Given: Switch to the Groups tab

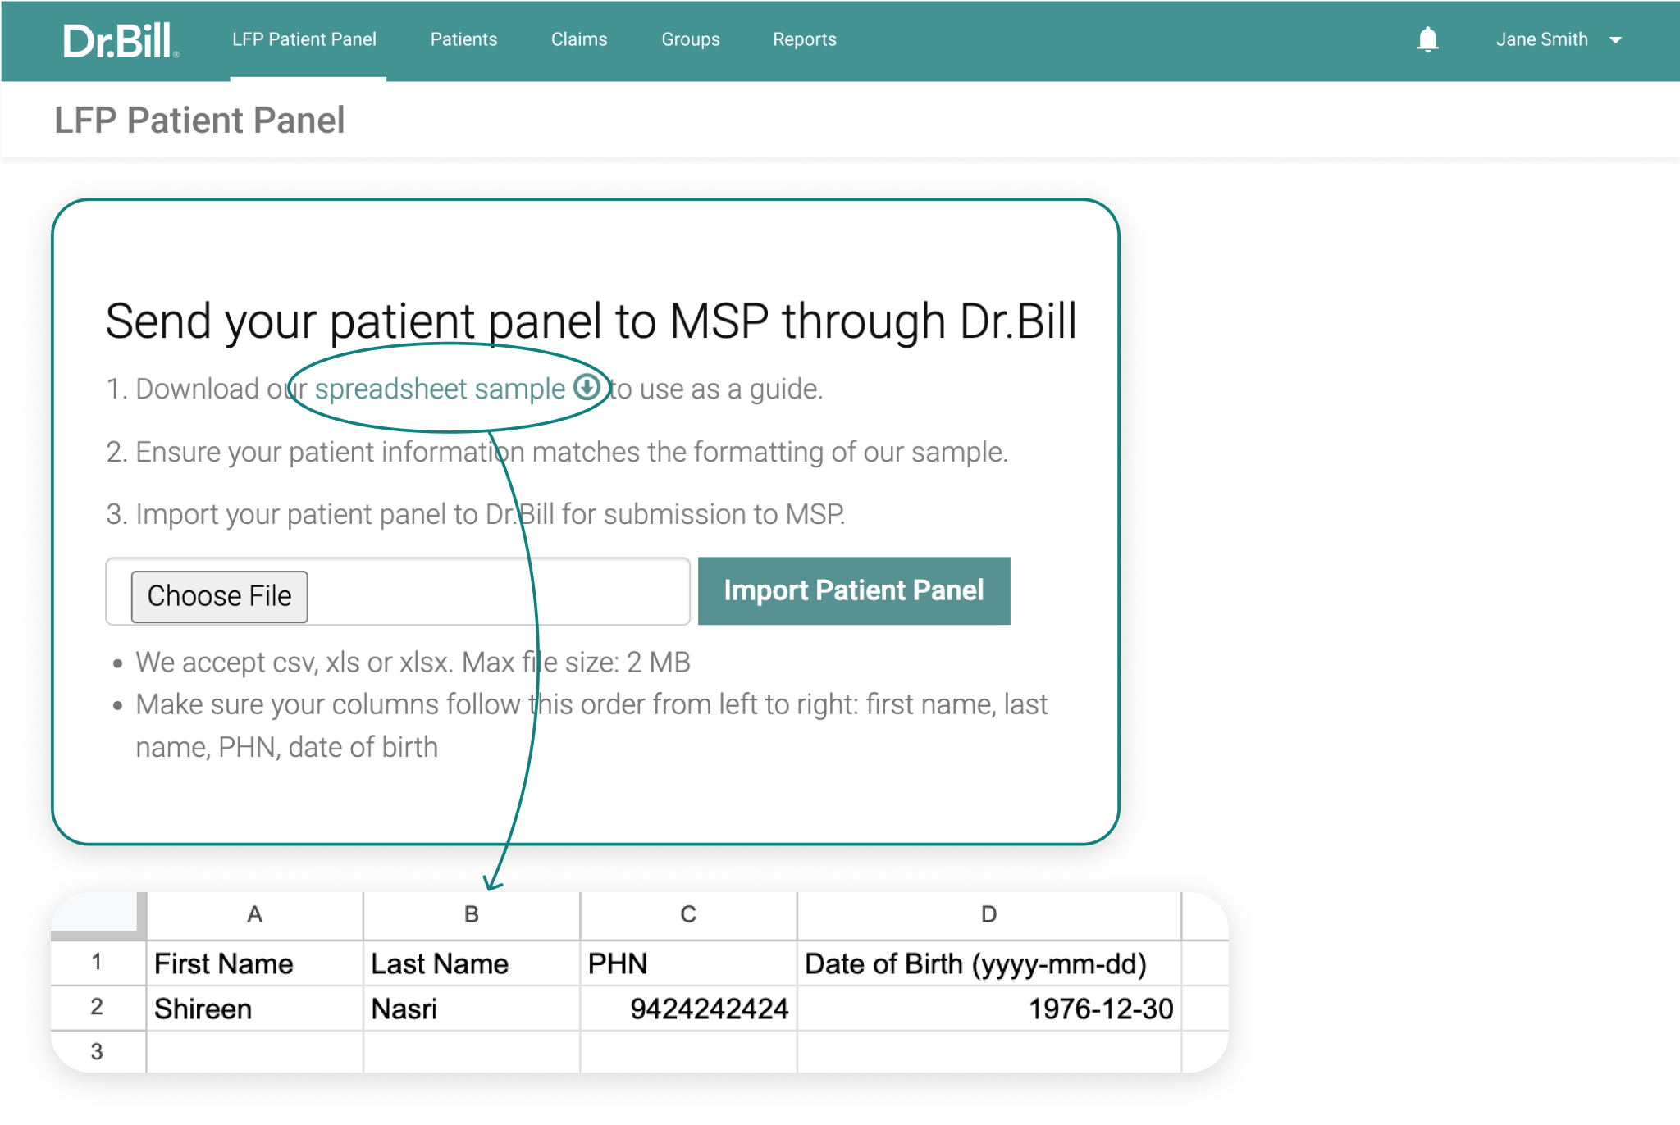Looking at the screenshot, I should point(691,39).
